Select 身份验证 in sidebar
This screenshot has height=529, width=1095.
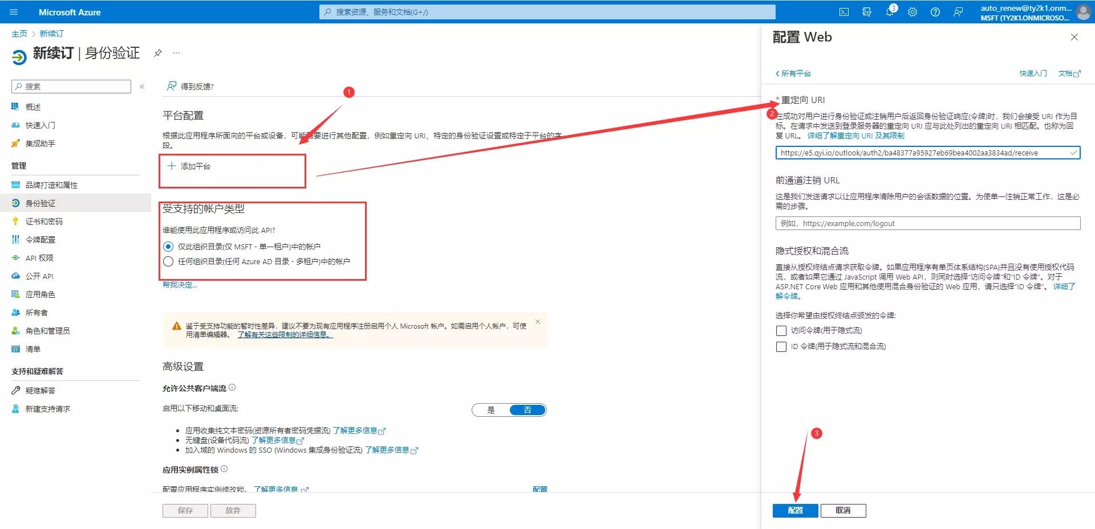[40, 203]
